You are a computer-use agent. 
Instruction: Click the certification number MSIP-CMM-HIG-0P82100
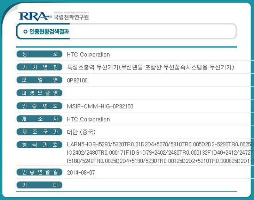tap(100, 106)
